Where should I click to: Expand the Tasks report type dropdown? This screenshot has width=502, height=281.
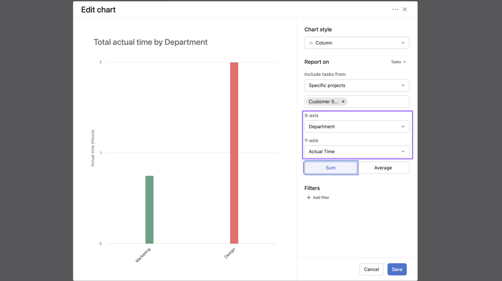(x=398, y=62)
